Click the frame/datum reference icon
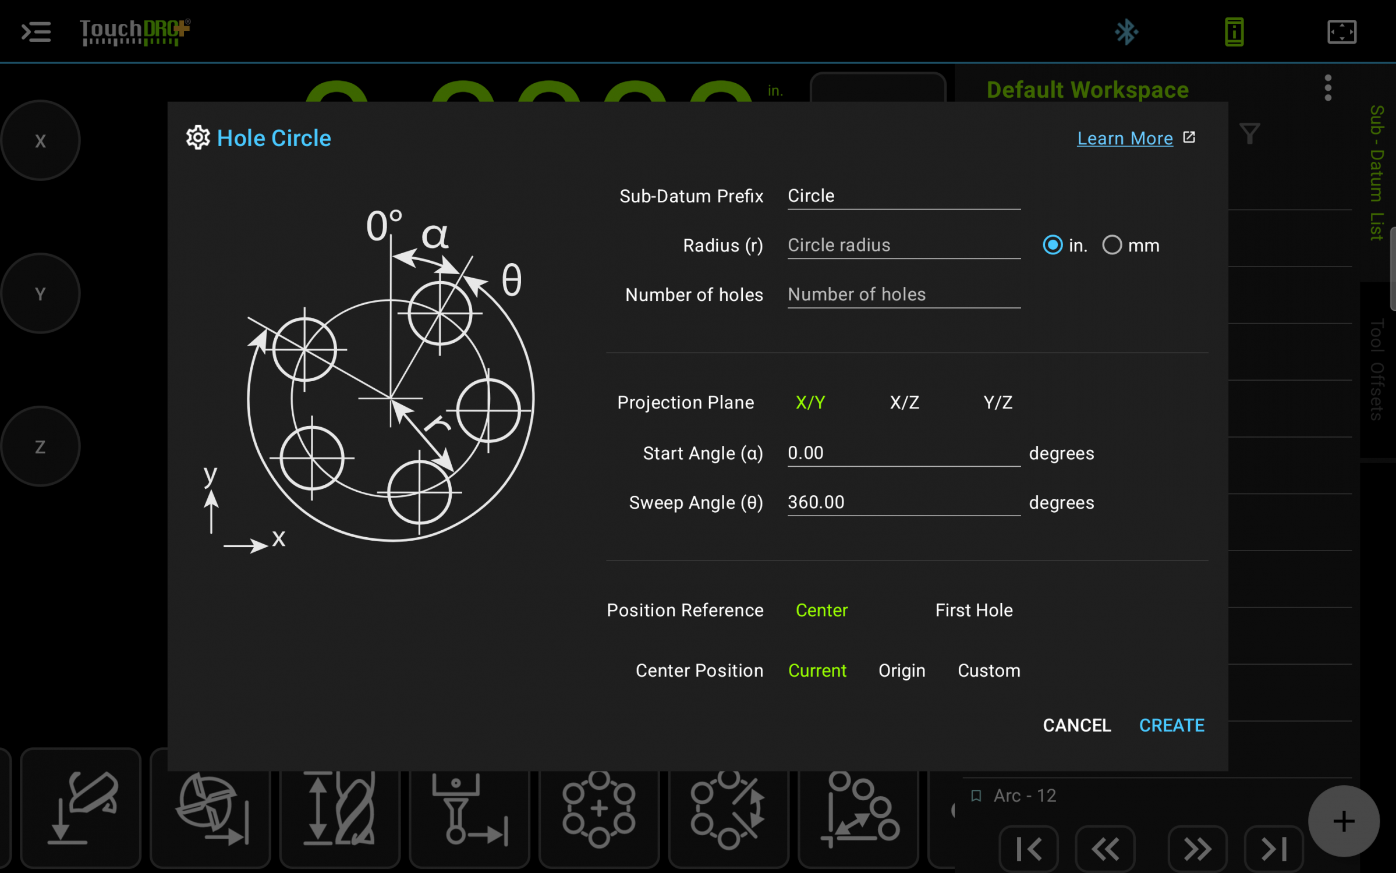 pos(1342,31)
